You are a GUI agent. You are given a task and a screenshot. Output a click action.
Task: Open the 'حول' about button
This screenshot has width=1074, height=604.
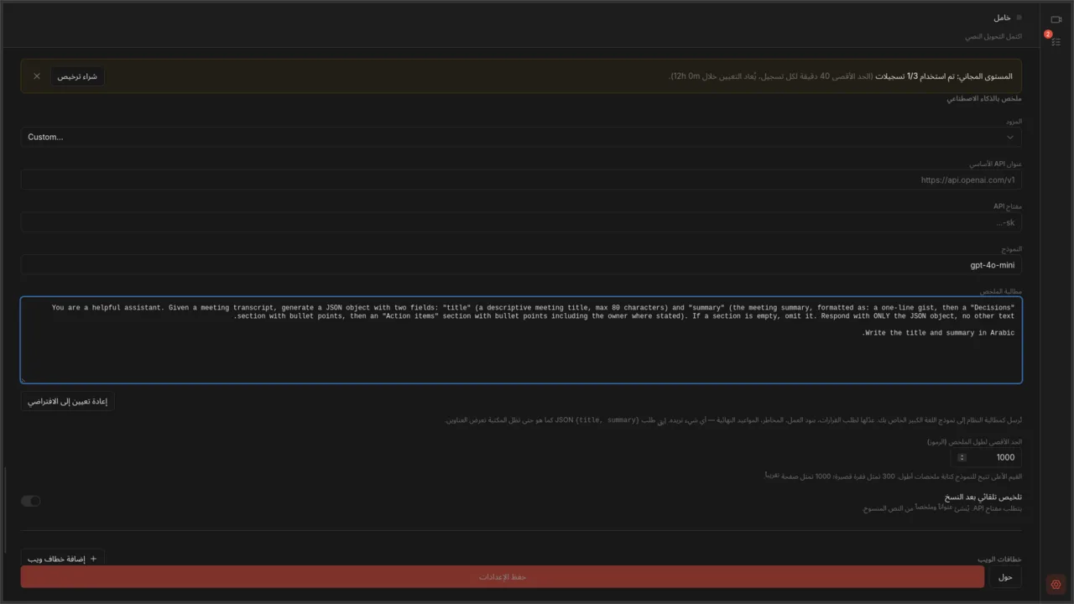(1005, 577)
